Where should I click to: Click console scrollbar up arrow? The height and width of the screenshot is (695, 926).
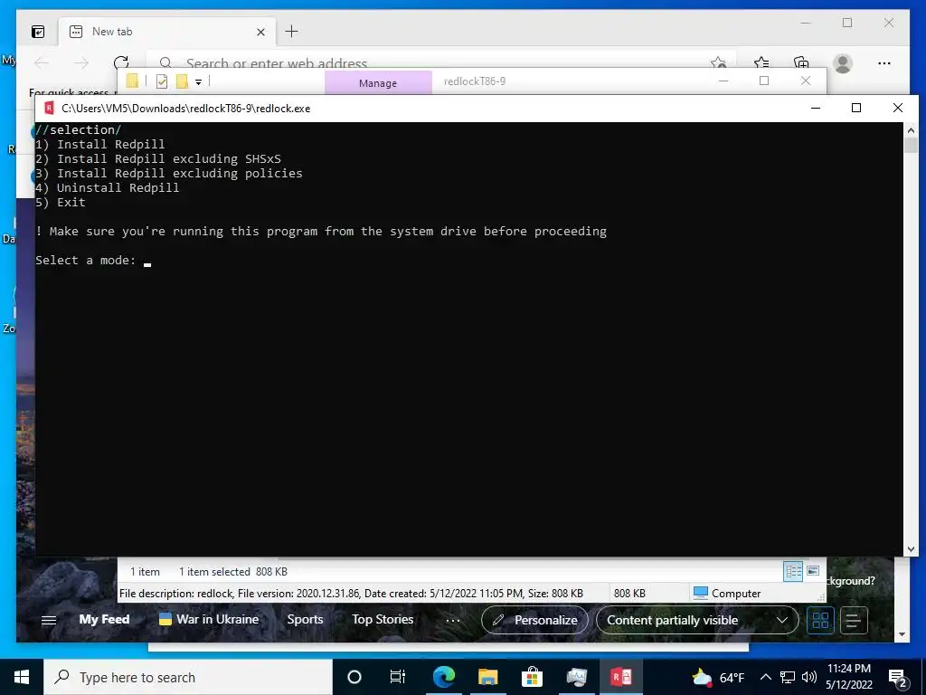coord(911,130)
